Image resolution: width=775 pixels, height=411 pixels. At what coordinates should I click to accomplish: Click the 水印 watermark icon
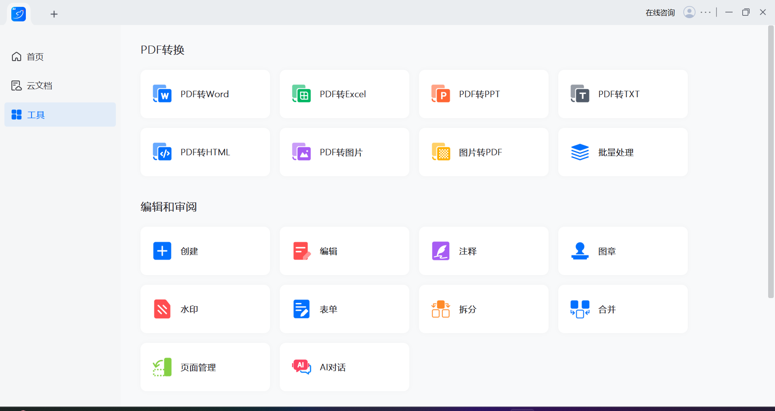coord(162,309)
